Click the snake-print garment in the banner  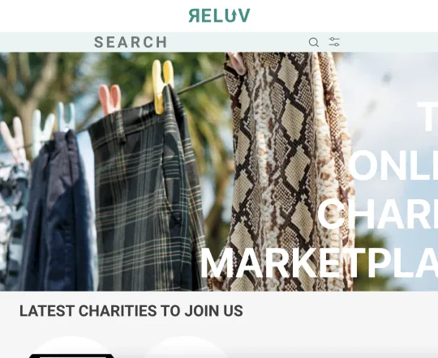pyautogui.click(x=288, y=173)
